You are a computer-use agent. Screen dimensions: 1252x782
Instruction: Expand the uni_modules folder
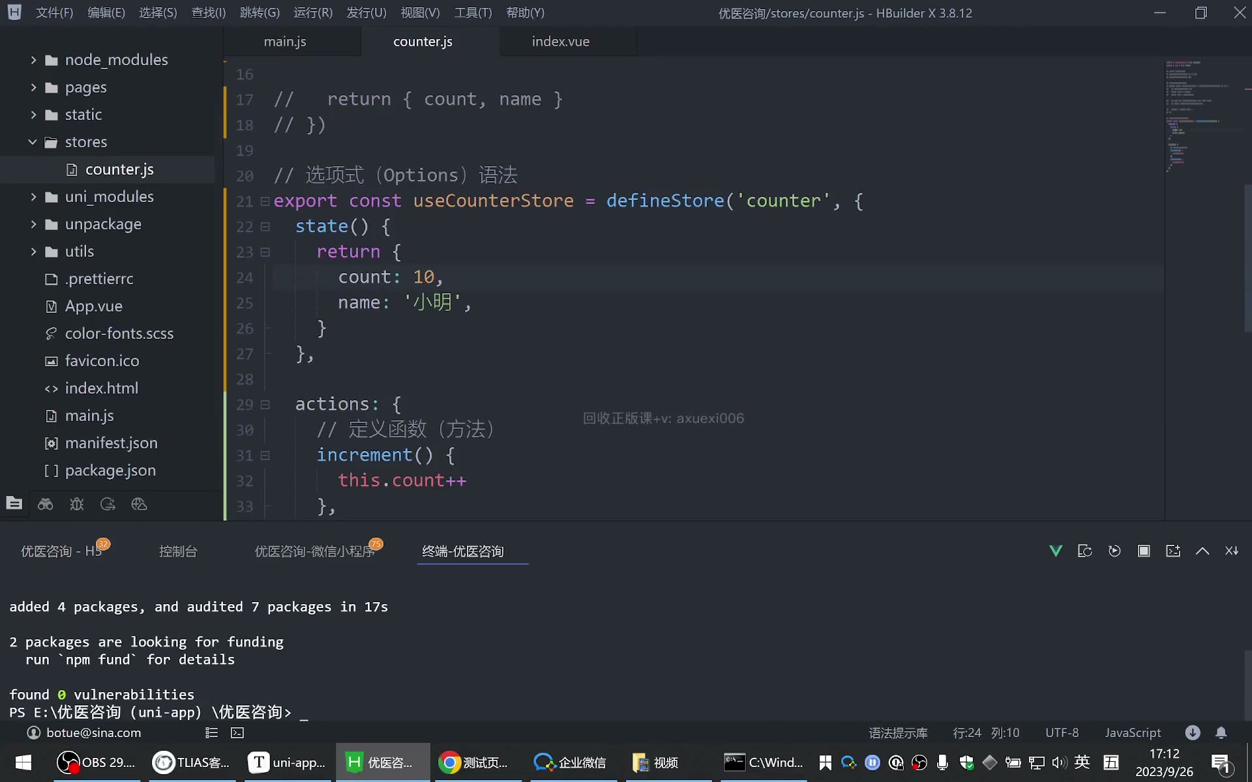point(33,197)
